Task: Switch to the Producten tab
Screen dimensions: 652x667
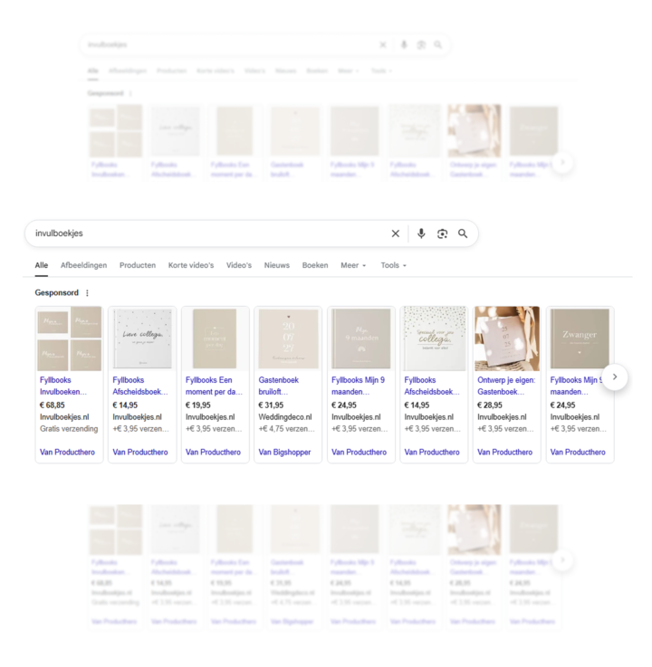Action: click(138, 265)
